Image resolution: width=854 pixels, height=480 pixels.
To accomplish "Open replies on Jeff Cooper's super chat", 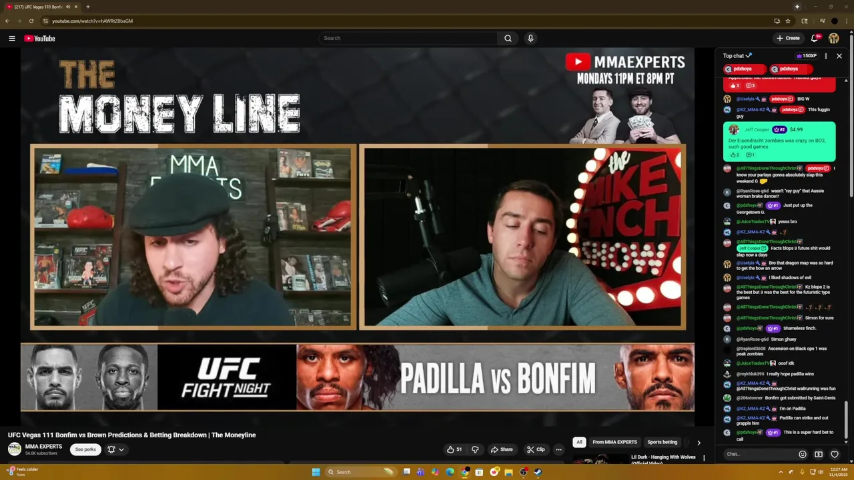I will coord(750,155).
